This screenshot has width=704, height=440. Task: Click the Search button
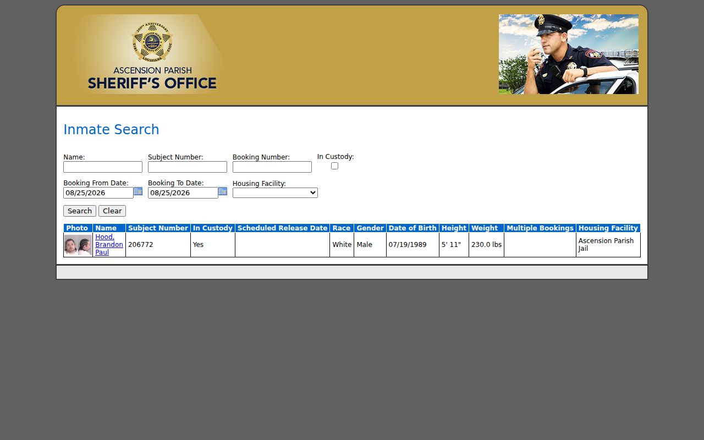coord(80,211)
